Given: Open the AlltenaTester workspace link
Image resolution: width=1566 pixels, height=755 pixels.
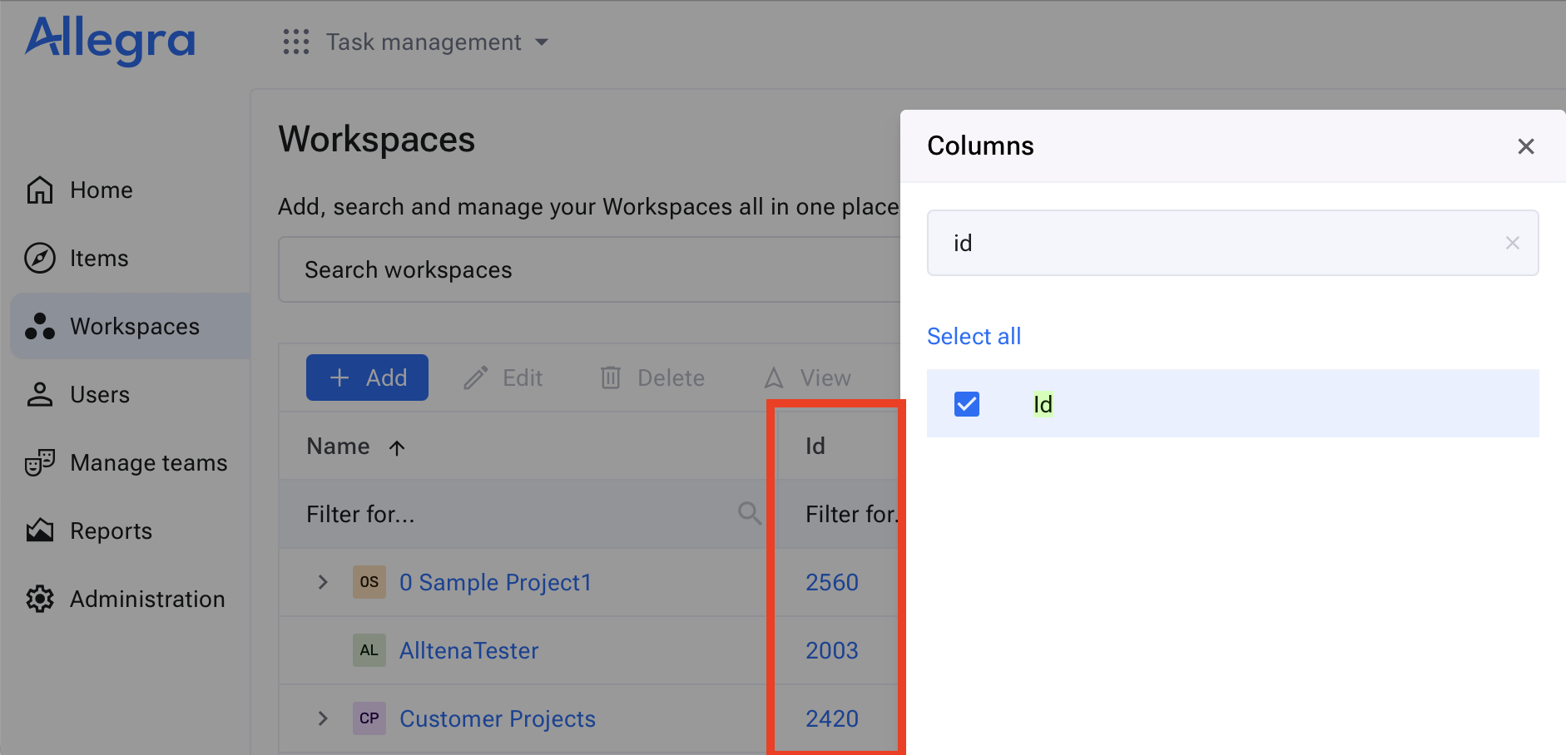Looking at the screenshot, I should point(468,650).
